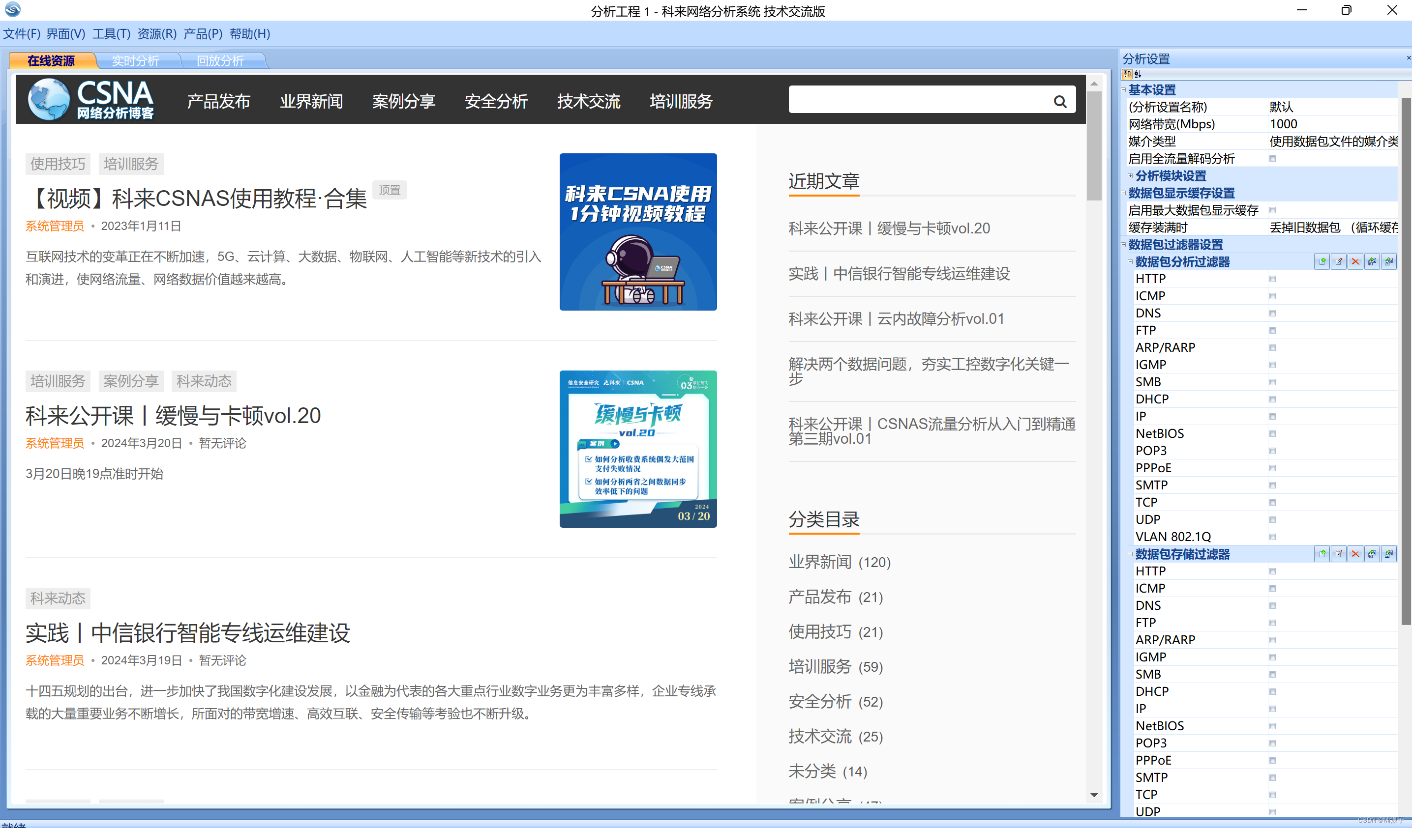Edit the selected packet filter

[x=1338, y=261]
